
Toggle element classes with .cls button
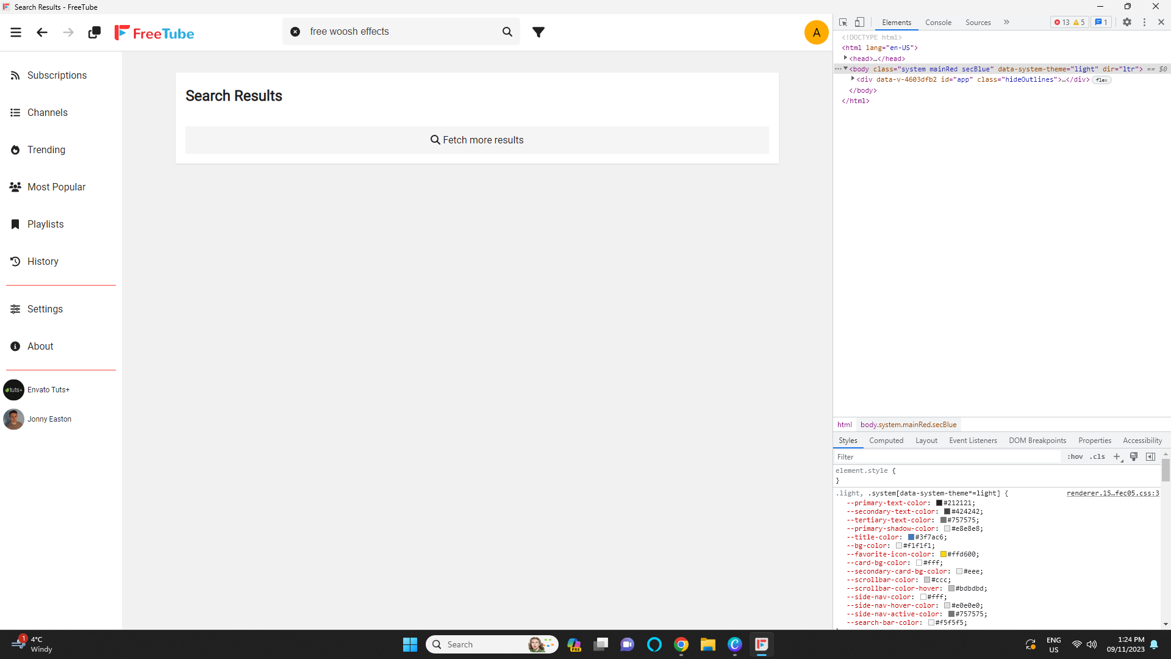(1097, 456)
